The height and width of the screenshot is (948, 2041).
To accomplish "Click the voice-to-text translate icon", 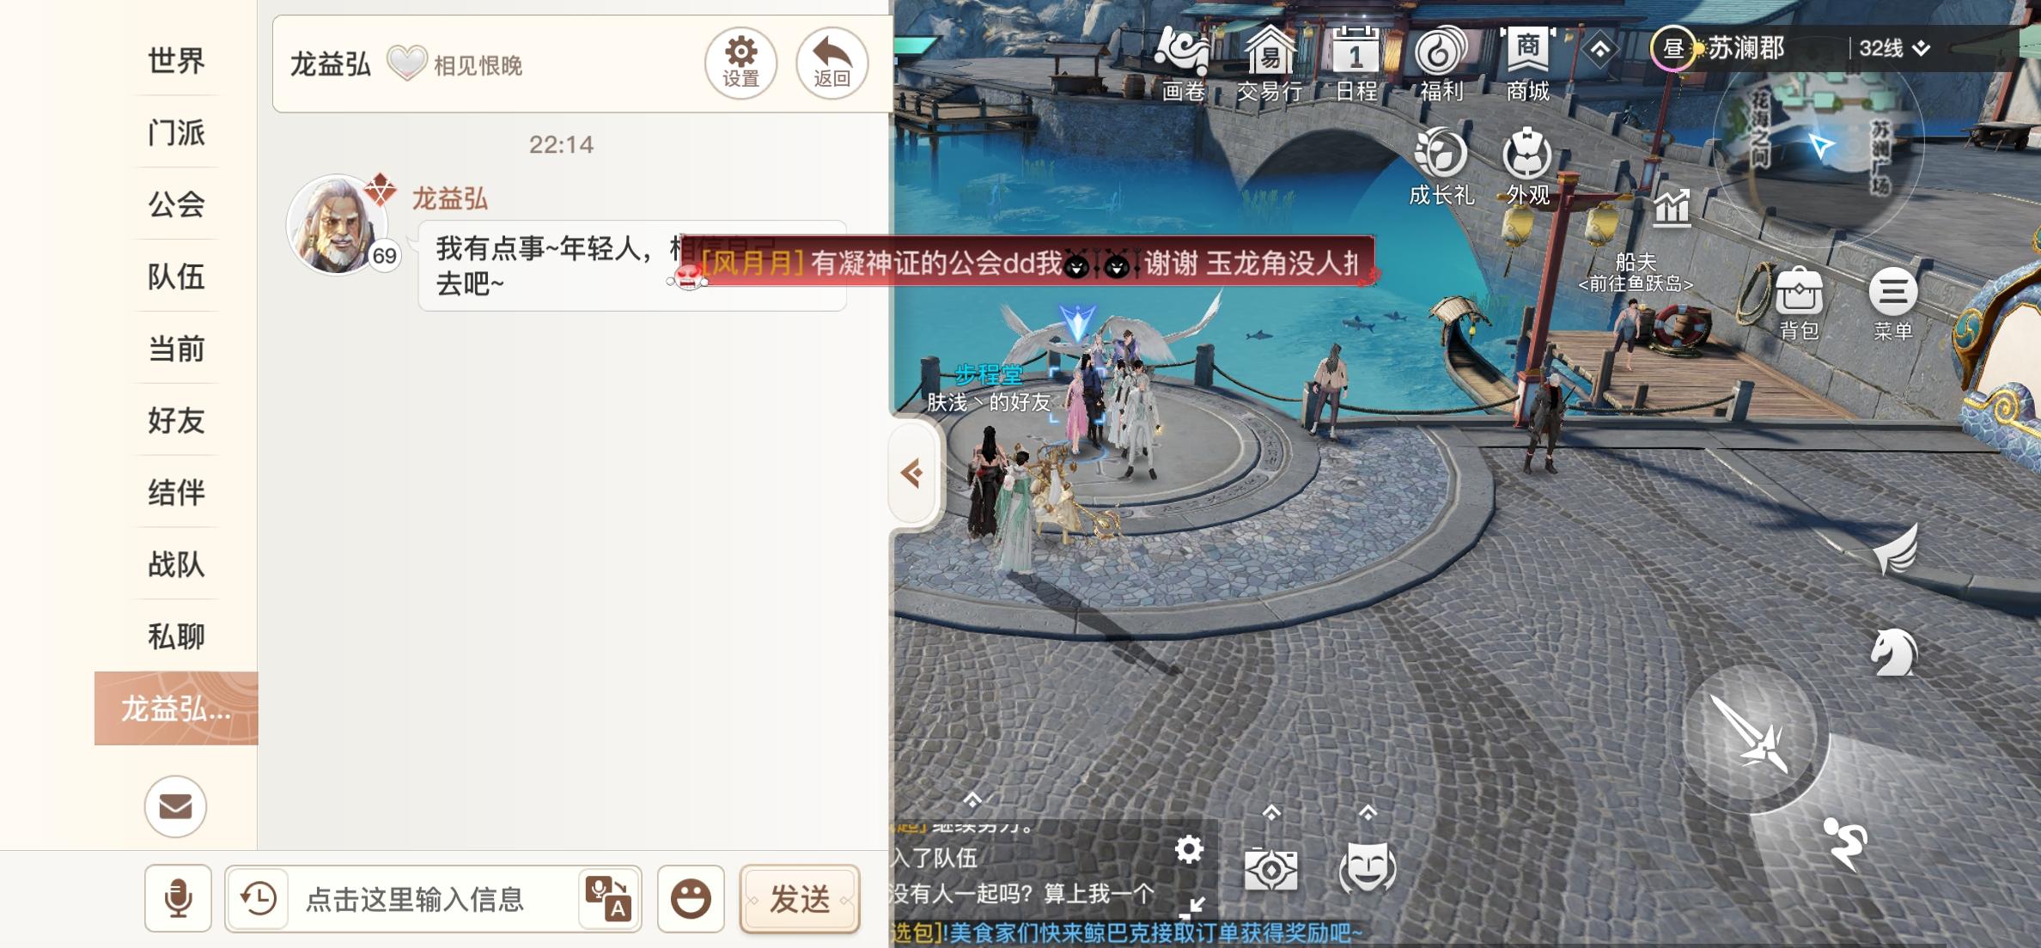I will point(608,898).
